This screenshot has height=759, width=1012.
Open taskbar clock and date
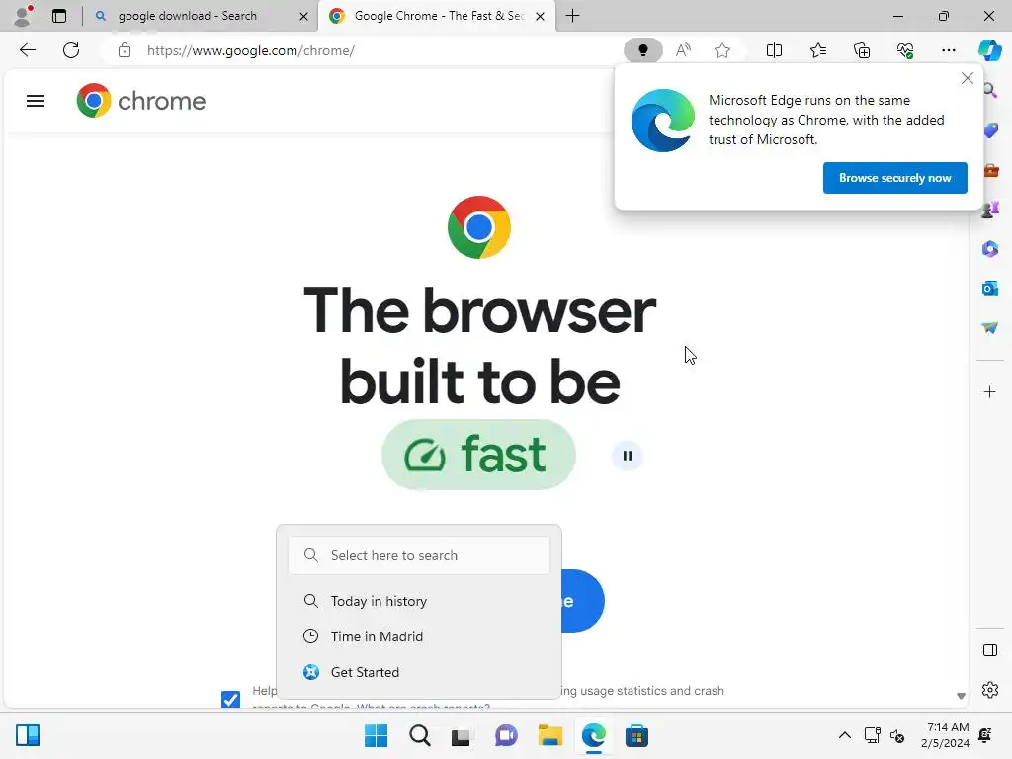tap(945, 735)
